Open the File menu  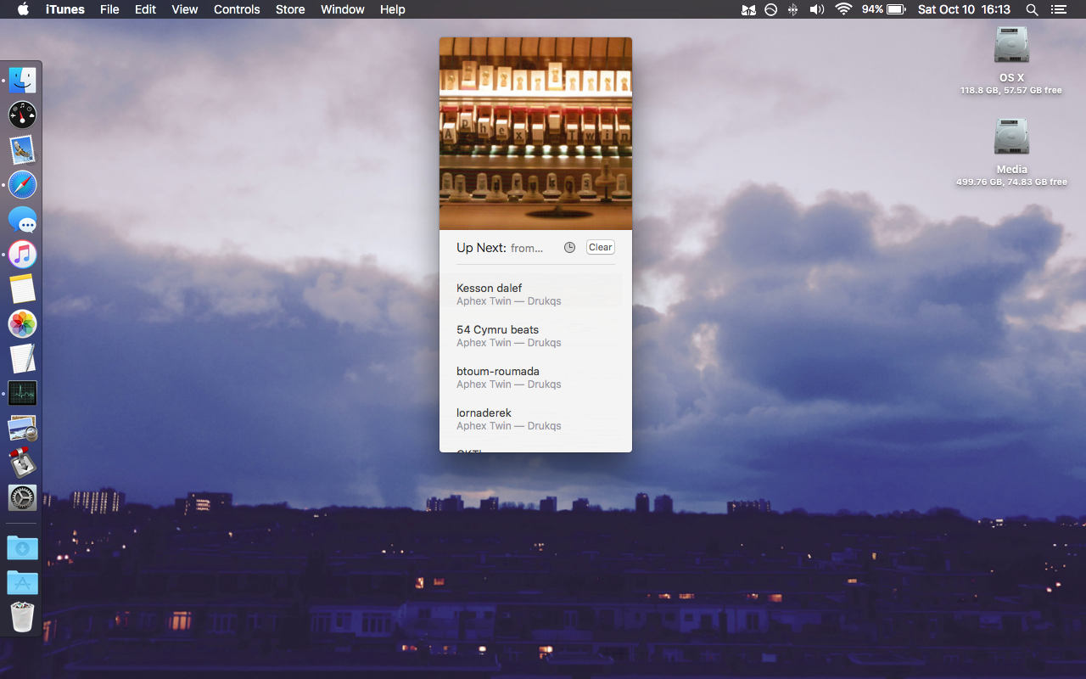click(x=109, y=9)
